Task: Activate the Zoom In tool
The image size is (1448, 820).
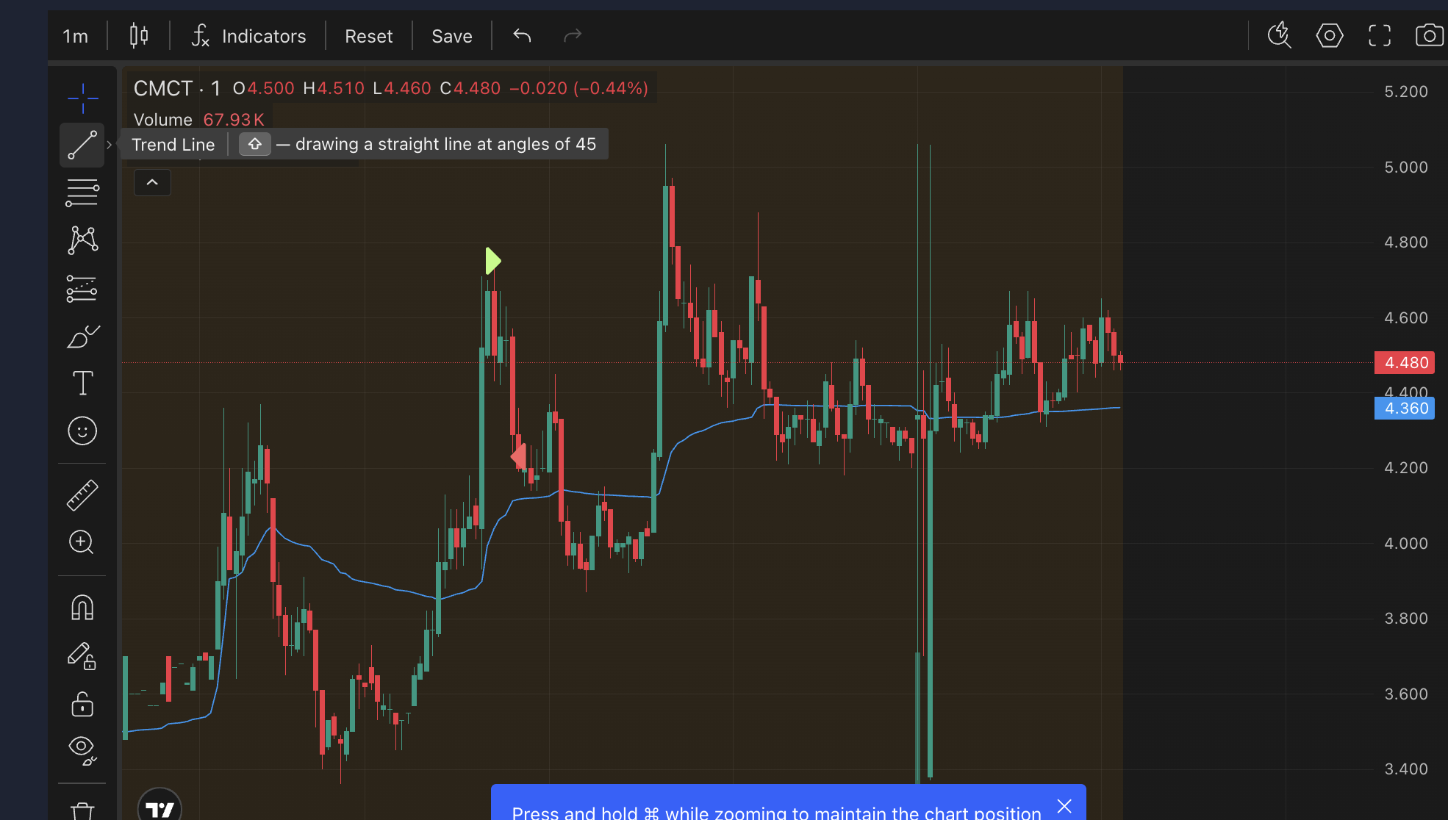Action: (x=82, y=543)
